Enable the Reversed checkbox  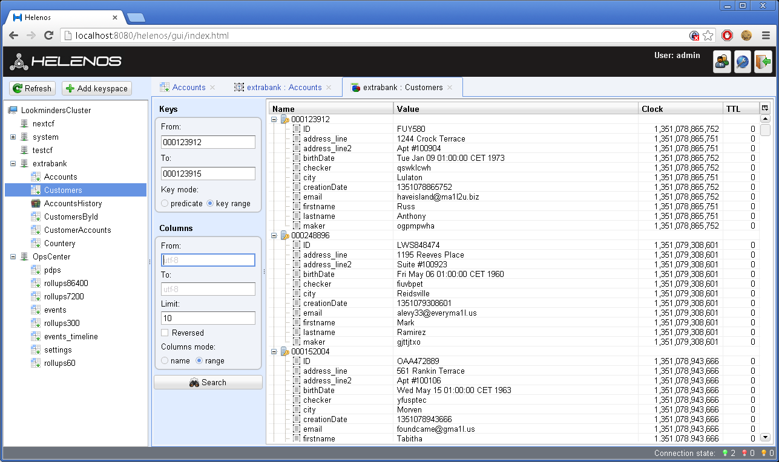click(x=164, y=333)
